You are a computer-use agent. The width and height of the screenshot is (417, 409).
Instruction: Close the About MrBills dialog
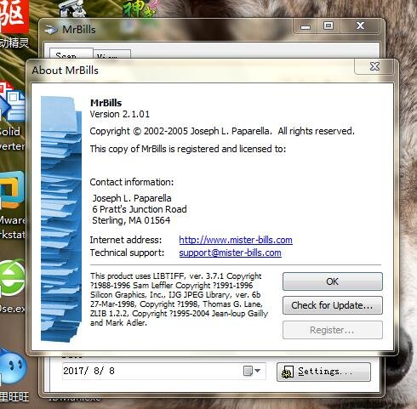(x=374, y=66)
